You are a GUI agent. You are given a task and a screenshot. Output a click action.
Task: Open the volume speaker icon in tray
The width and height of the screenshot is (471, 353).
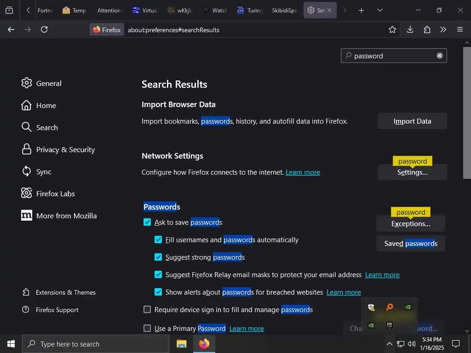tap(412, 344)
